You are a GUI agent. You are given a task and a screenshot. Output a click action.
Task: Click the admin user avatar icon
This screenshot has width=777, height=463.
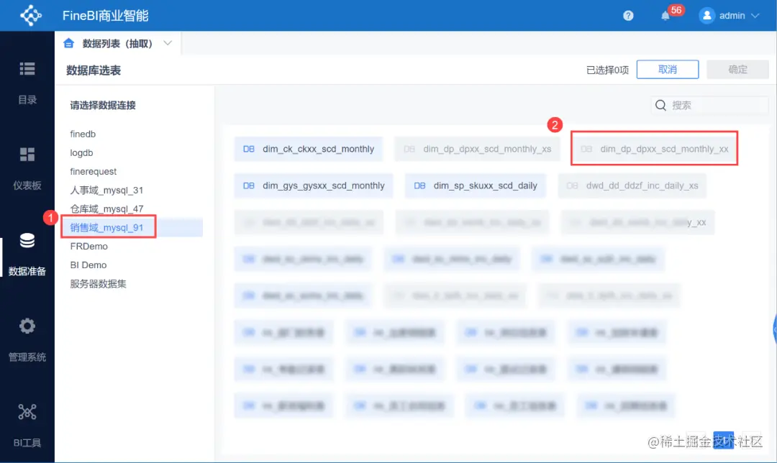pos(707,15)
